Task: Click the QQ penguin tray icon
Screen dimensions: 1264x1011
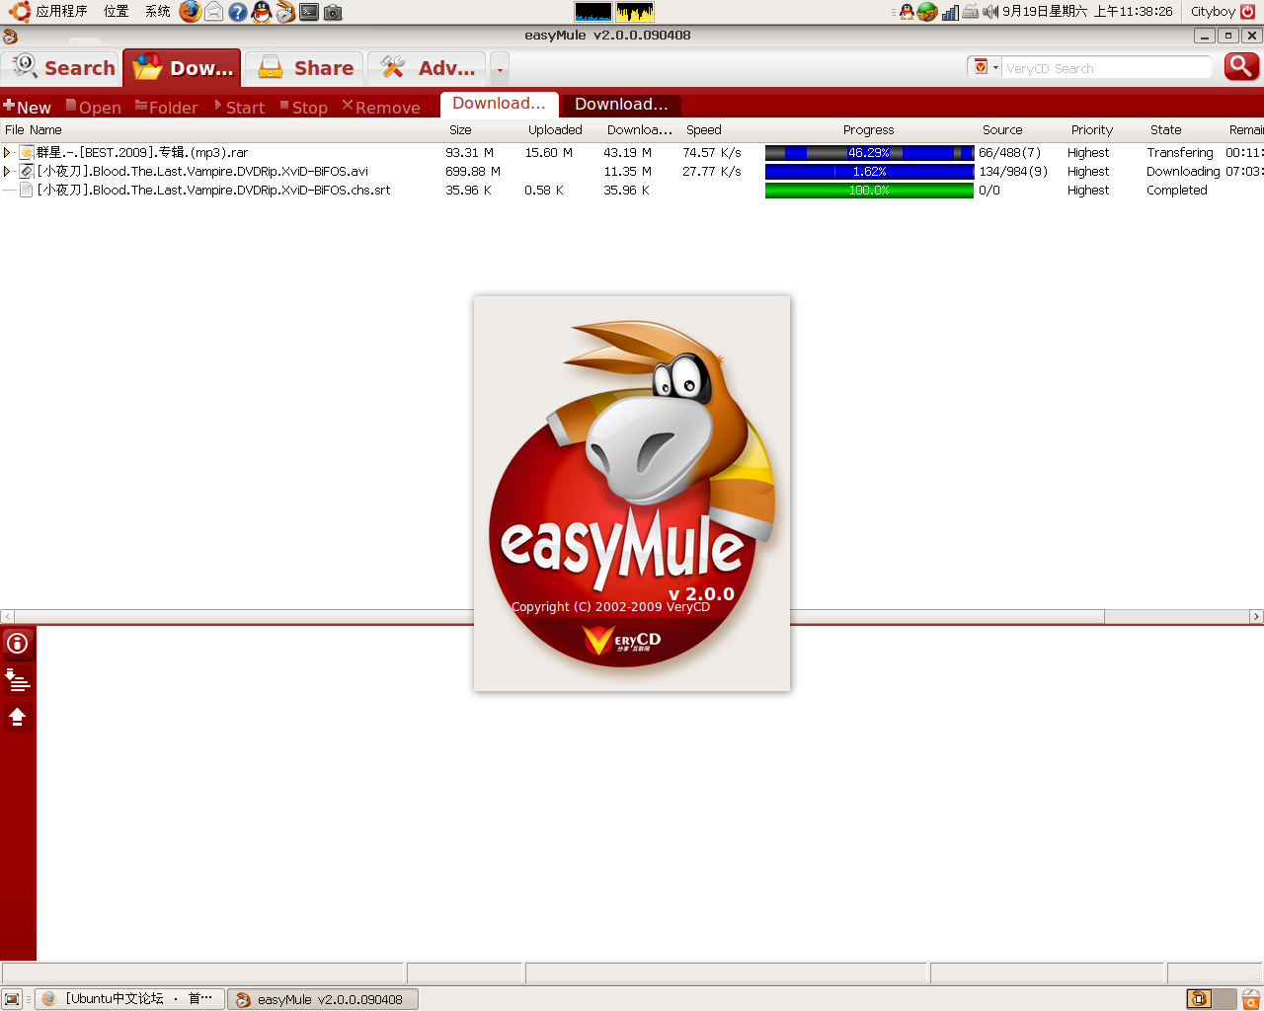Action: [907, 12]
